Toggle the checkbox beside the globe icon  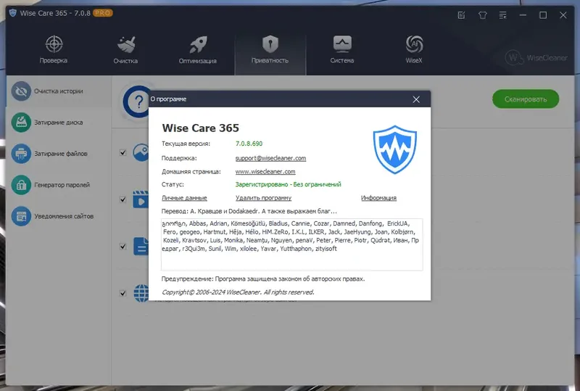click(123, 293)
